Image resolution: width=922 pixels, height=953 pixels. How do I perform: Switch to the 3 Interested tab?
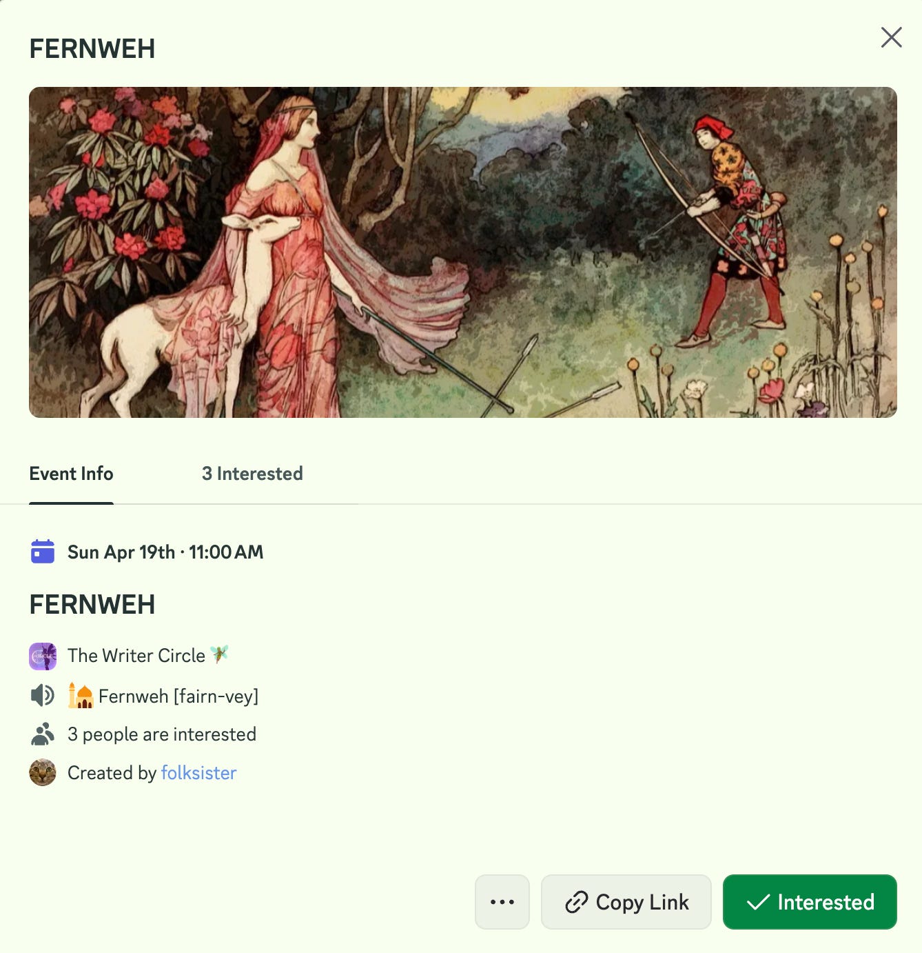coord(252,474)
